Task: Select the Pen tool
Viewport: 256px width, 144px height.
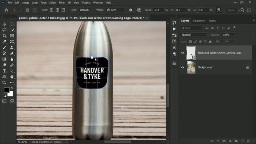Action: pos(12,65)
